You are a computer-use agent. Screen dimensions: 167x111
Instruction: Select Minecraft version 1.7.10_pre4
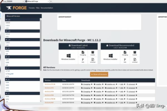pos(9,74)
